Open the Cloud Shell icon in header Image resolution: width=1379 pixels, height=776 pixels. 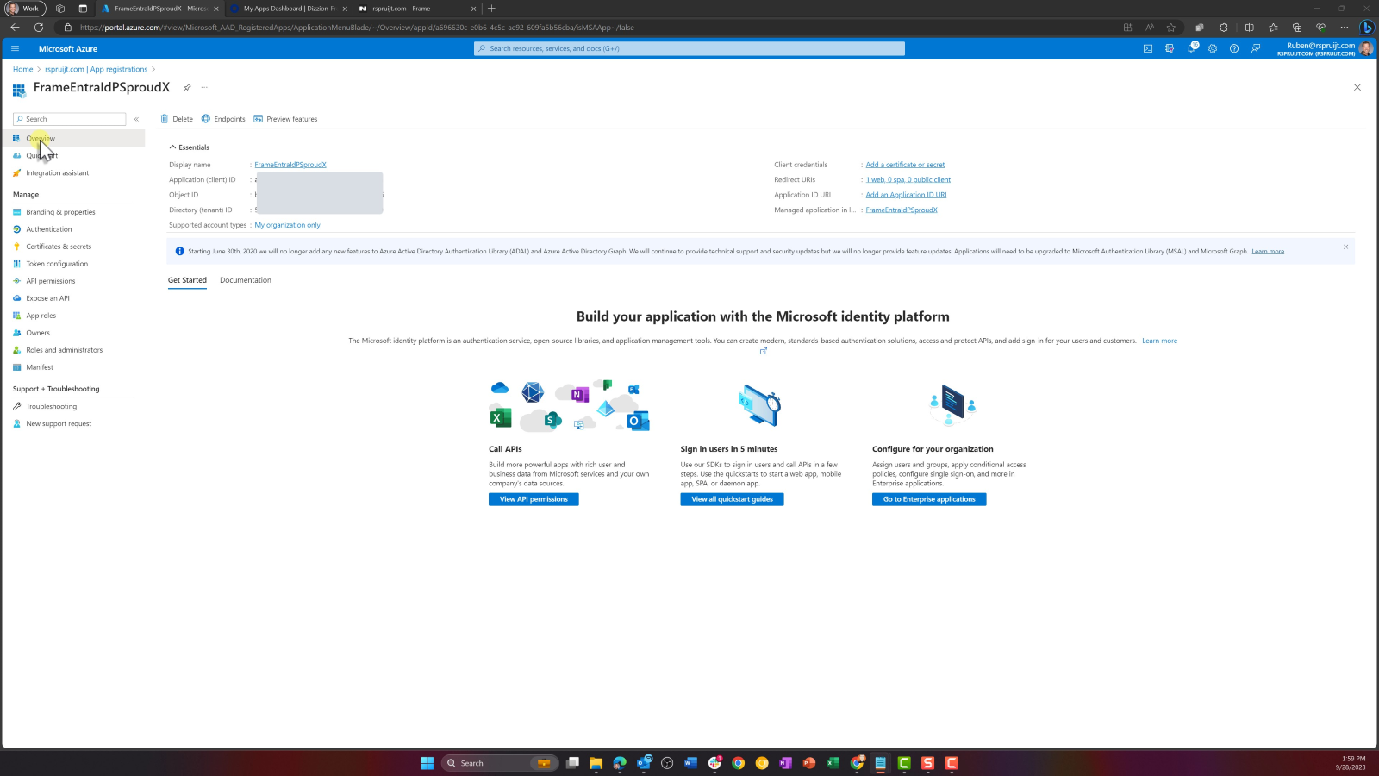[1148, 48]
